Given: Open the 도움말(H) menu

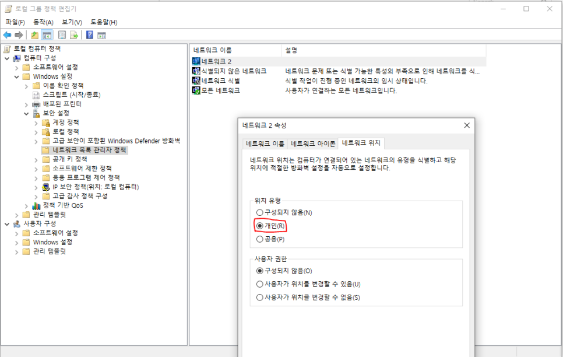Looking at the screenshot, I should tap(104, 22).
